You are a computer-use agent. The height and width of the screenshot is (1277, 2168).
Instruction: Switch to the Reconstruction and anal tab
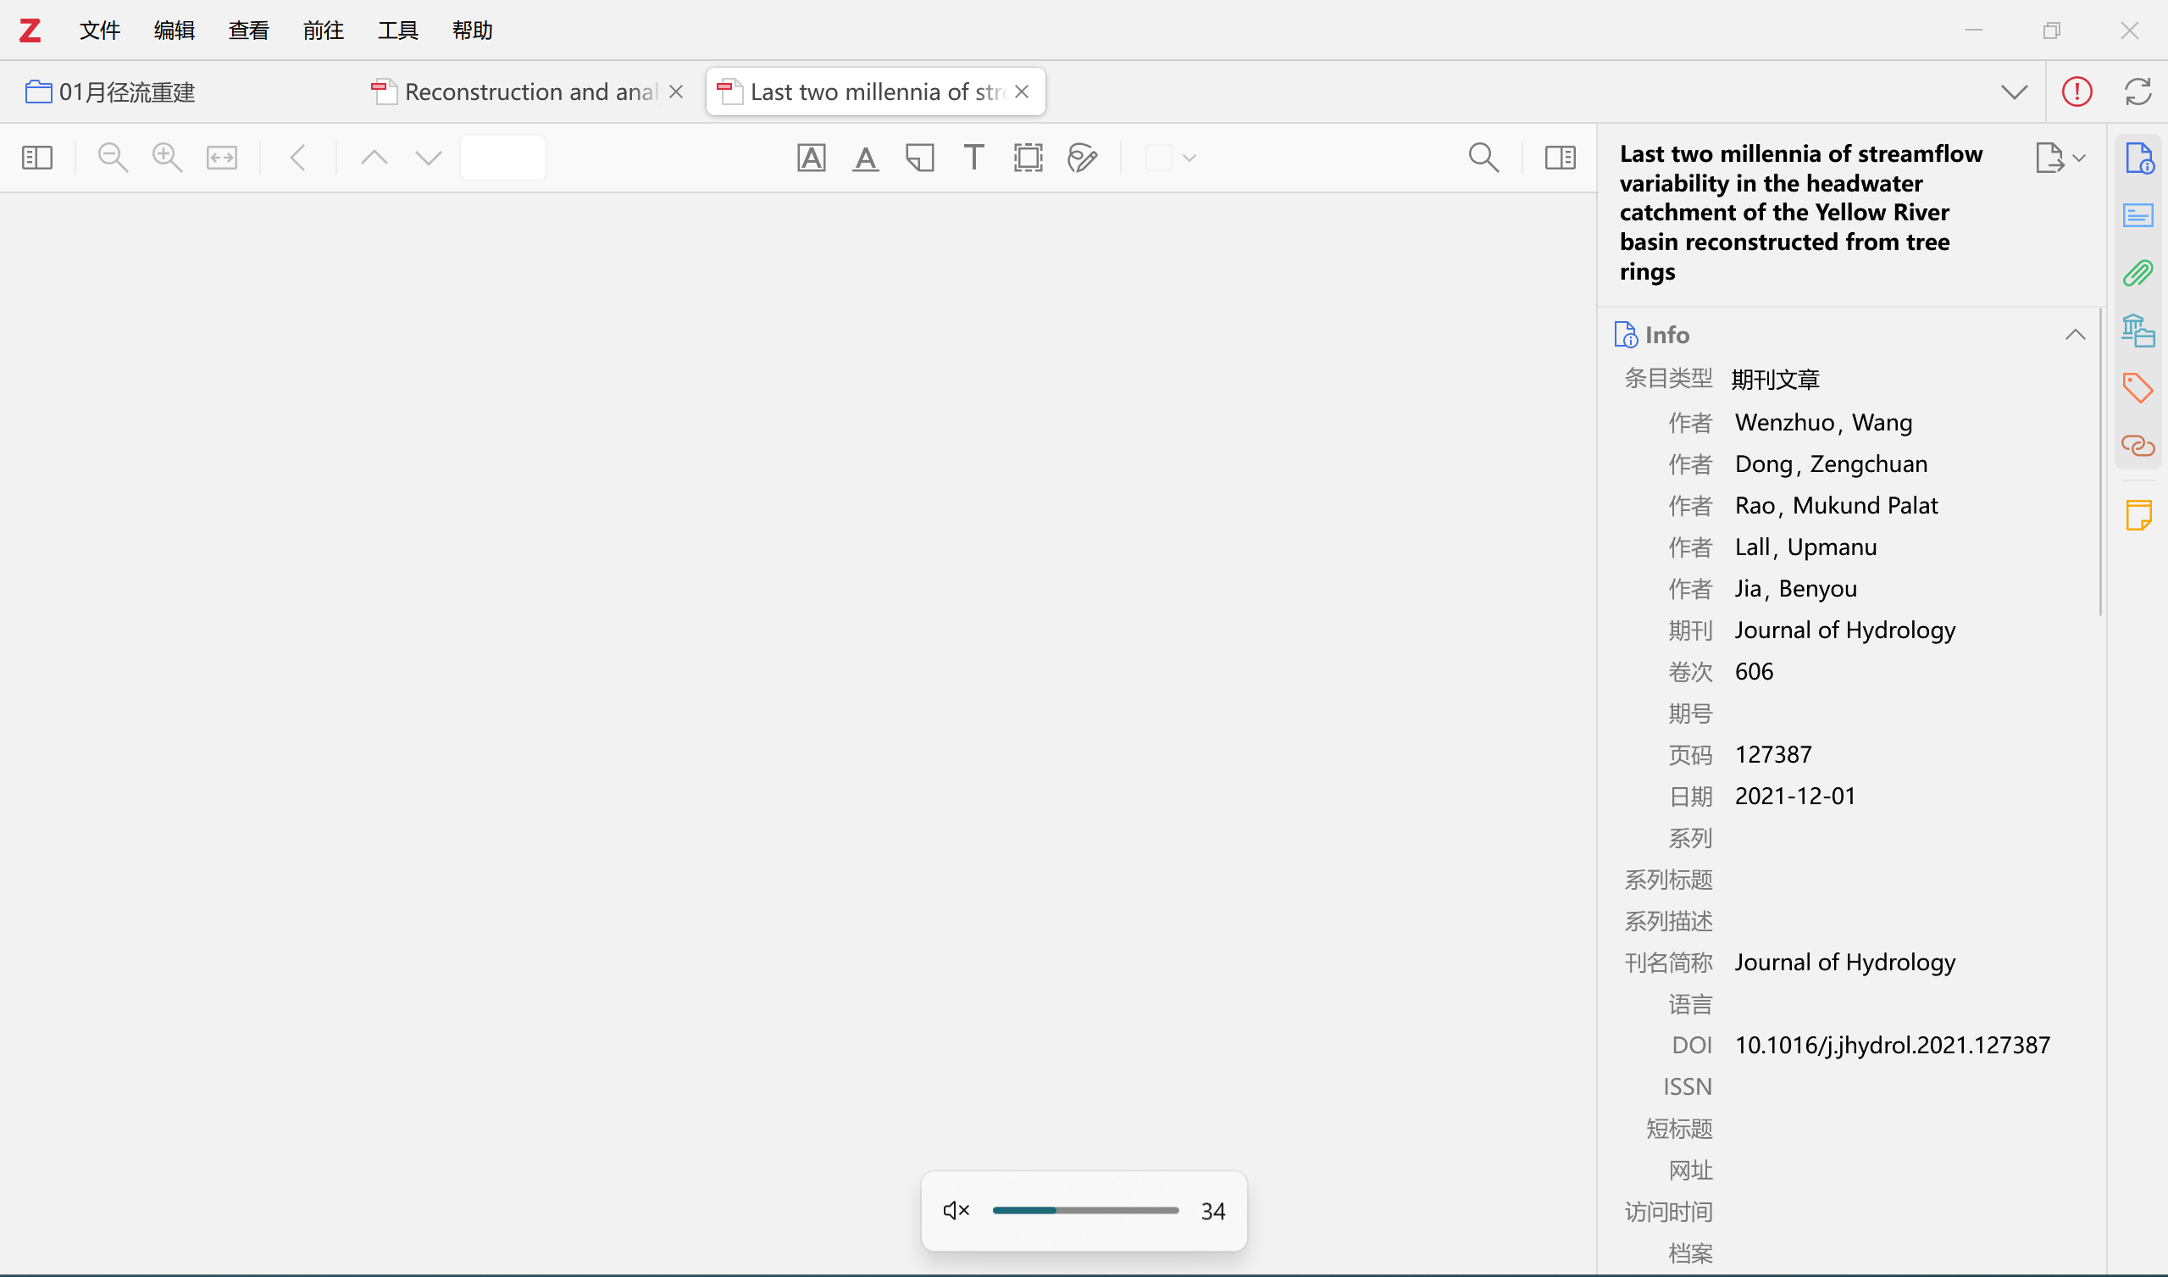[530, 92]
